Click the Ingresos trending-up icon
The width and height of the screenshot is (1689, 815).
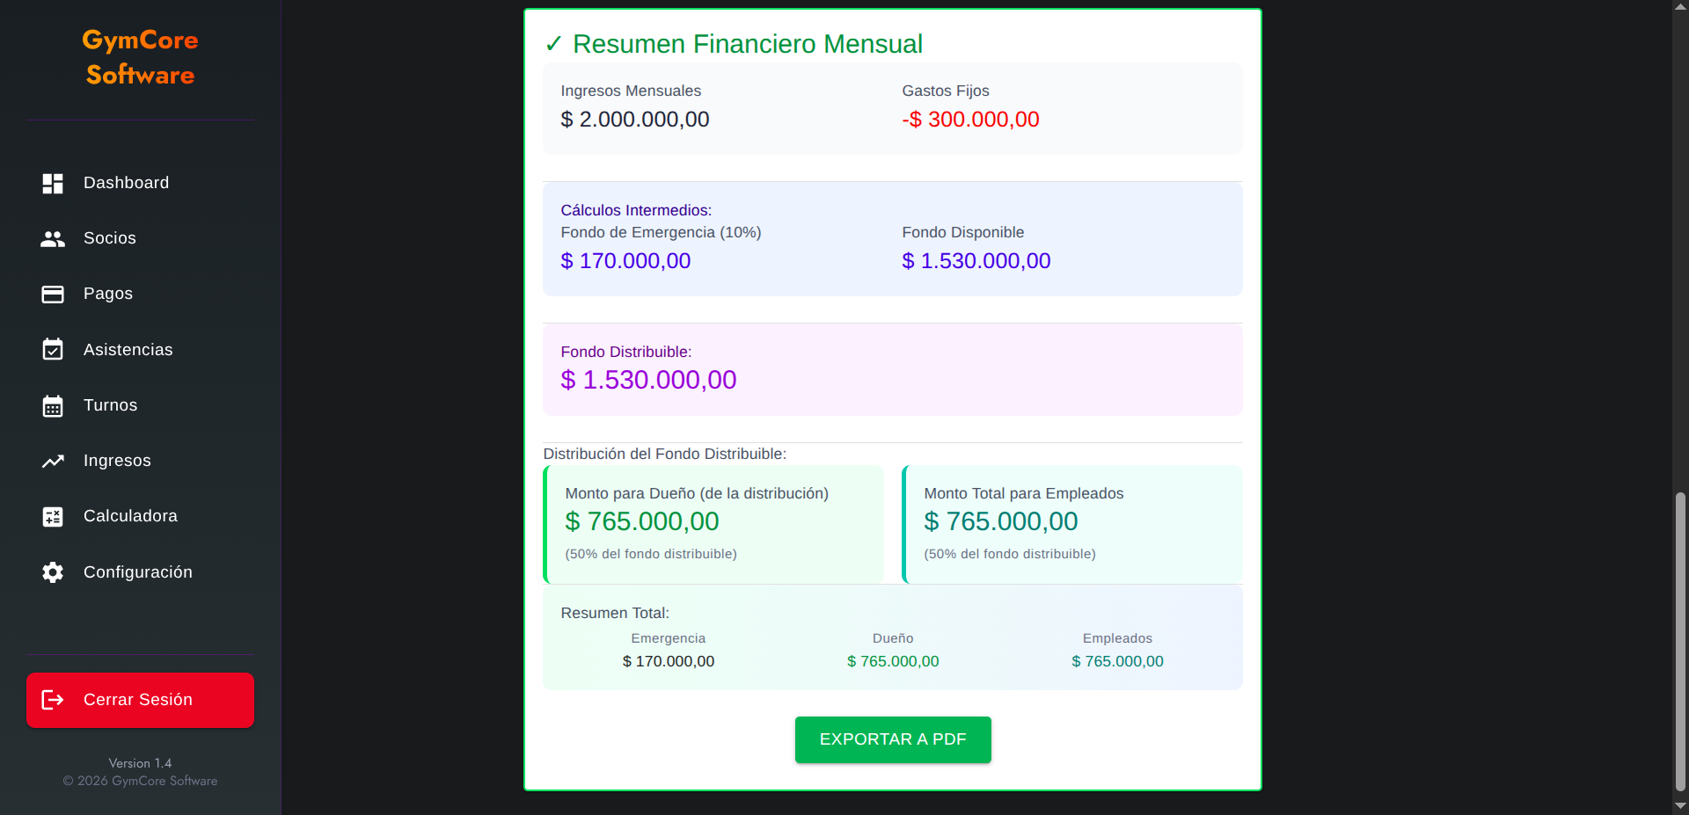click(53, 461)
